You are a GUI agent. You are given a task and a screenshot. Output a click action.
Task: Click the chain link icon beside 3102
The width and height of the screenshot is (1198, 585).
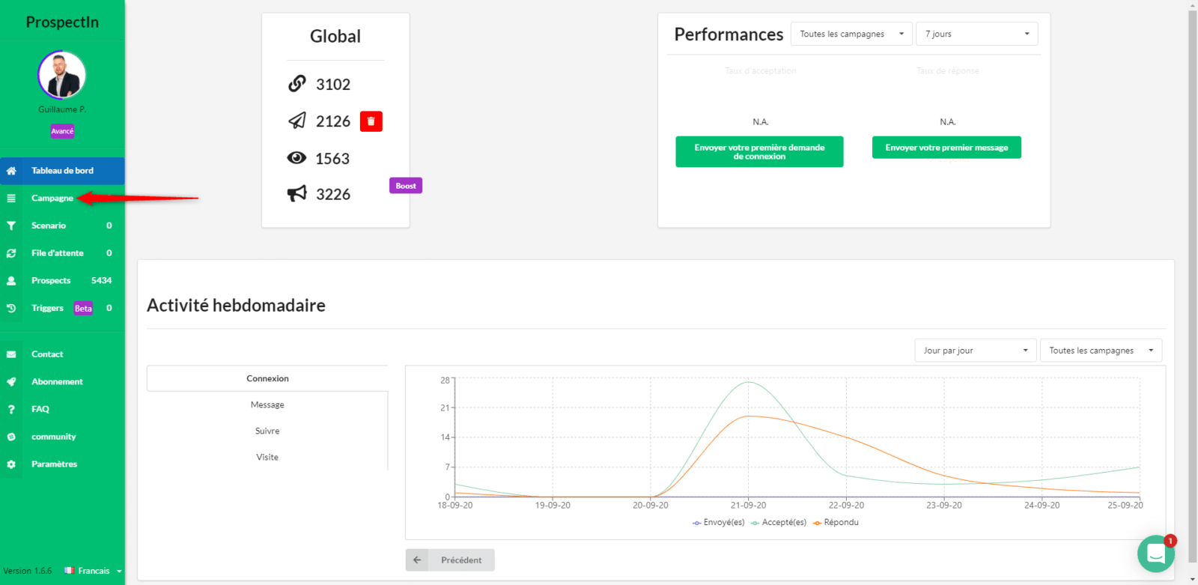tap(297, 83)
